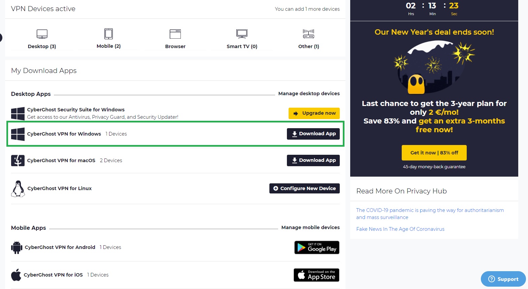Click the Upgrade now button

pos(314,113)
